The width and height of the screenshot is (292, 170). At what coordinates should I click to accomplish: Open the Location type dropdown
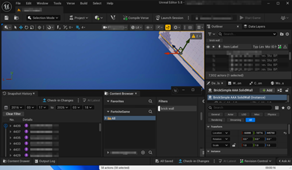pyautogui.click(x=221, y=133)
